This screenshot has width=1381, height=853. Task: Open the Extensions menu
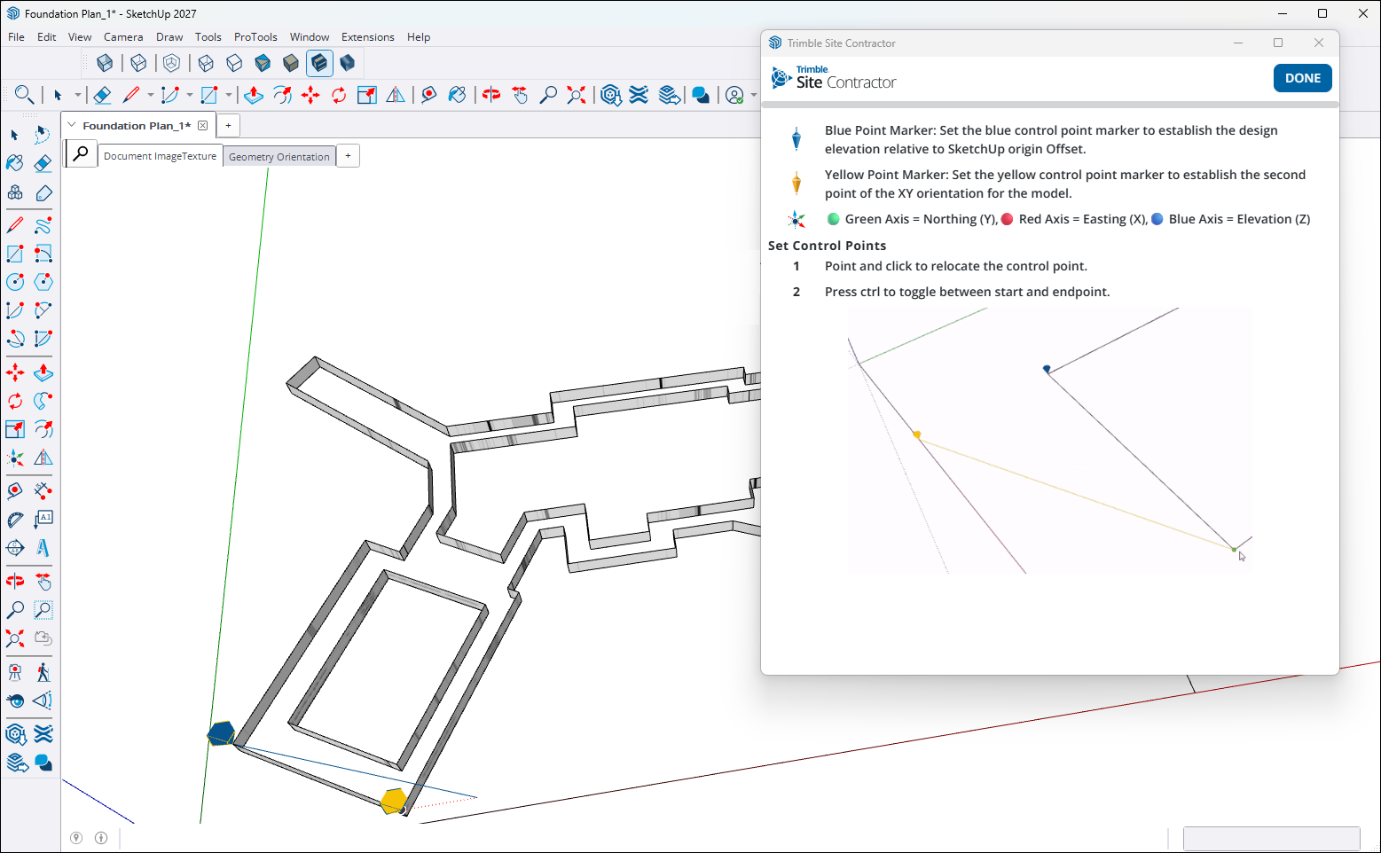tap(367, 37)
